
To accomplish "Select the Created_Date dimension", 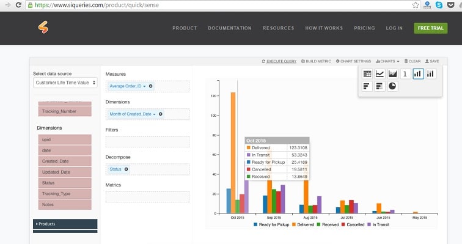I will 65,161.
